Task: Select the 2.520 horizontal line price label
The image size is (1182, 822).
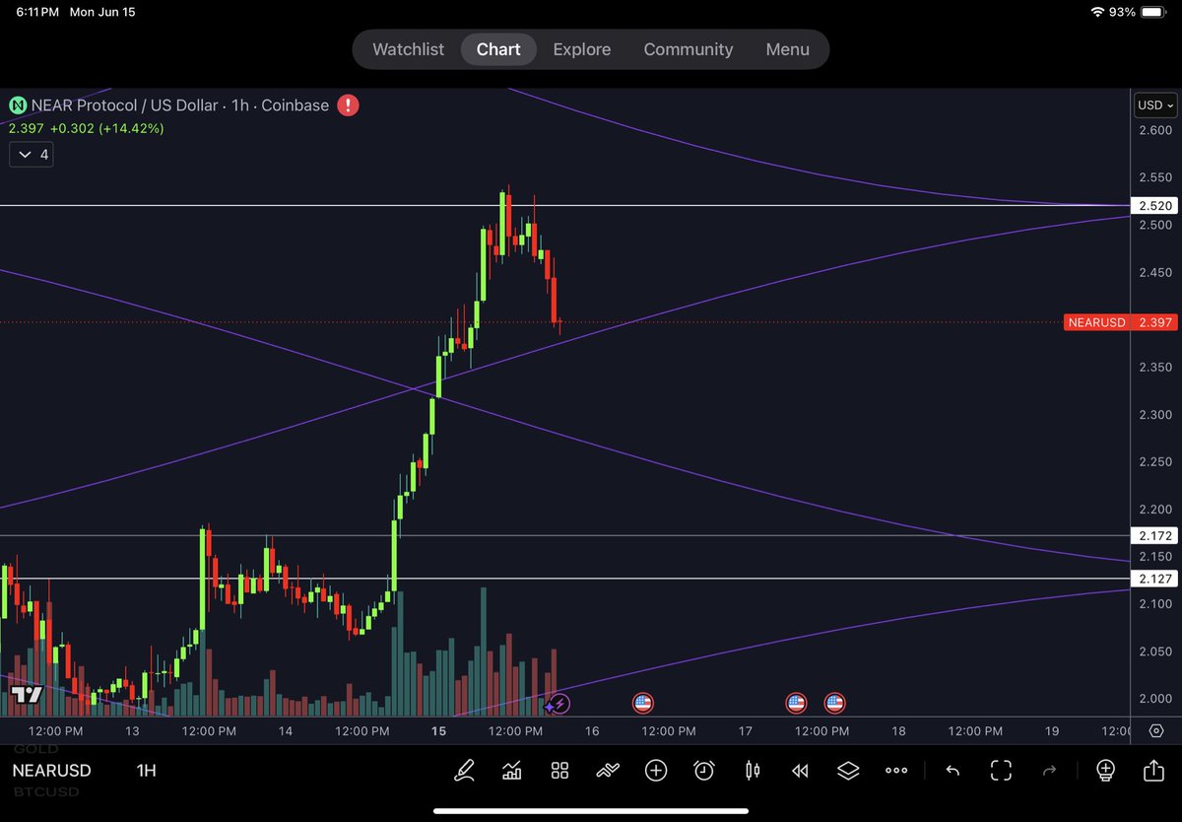Action: click(x=1154, y=206)
